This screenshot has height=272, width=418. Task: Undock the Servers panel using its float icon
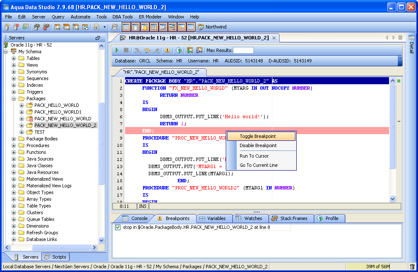(x=98, y=38)
